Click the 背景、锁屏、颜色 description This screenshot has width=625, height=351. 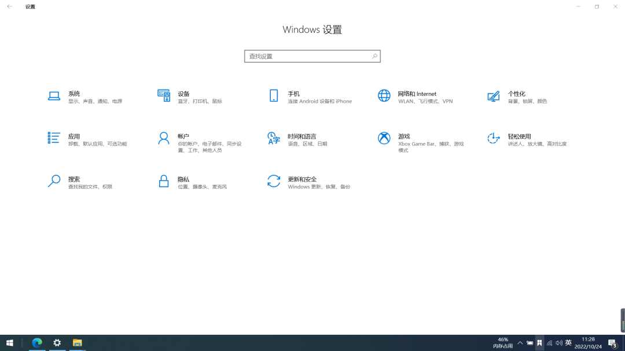tap(527, 102)
